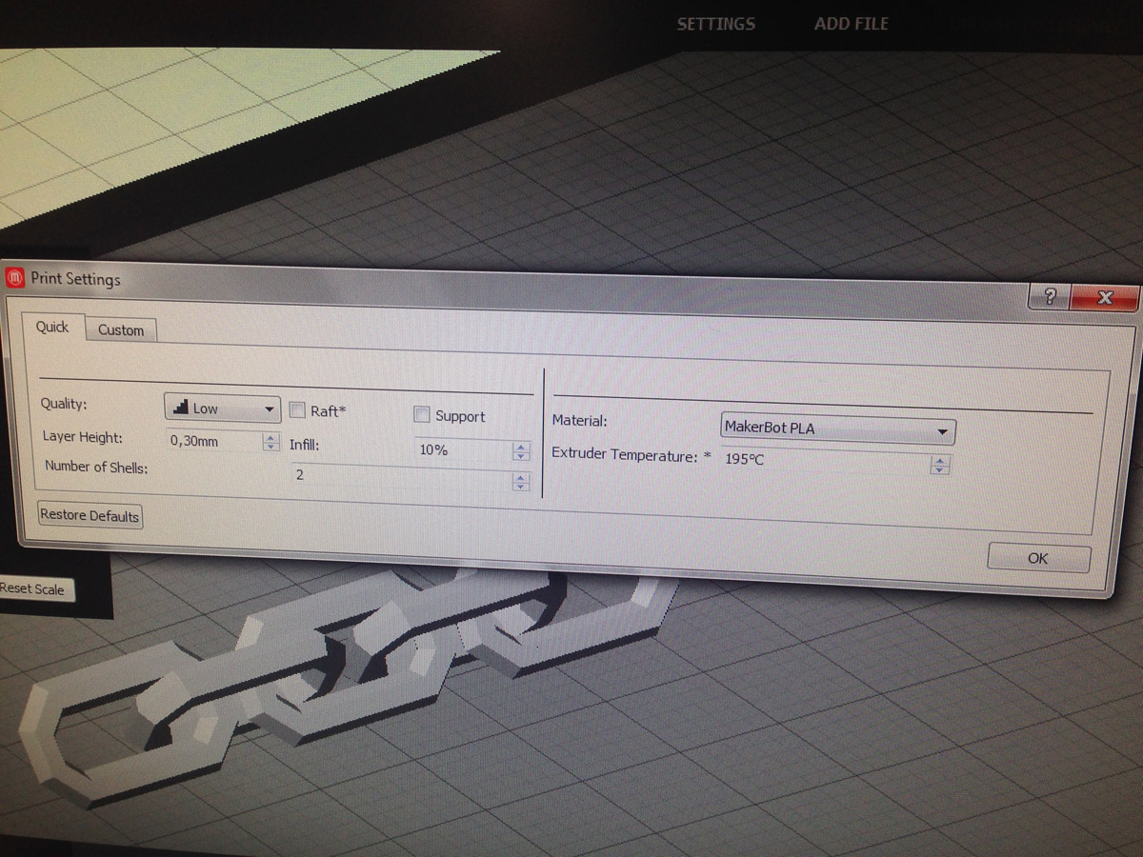
Task: Enable the Raft checkbox
Action: [x=297, y=410]
